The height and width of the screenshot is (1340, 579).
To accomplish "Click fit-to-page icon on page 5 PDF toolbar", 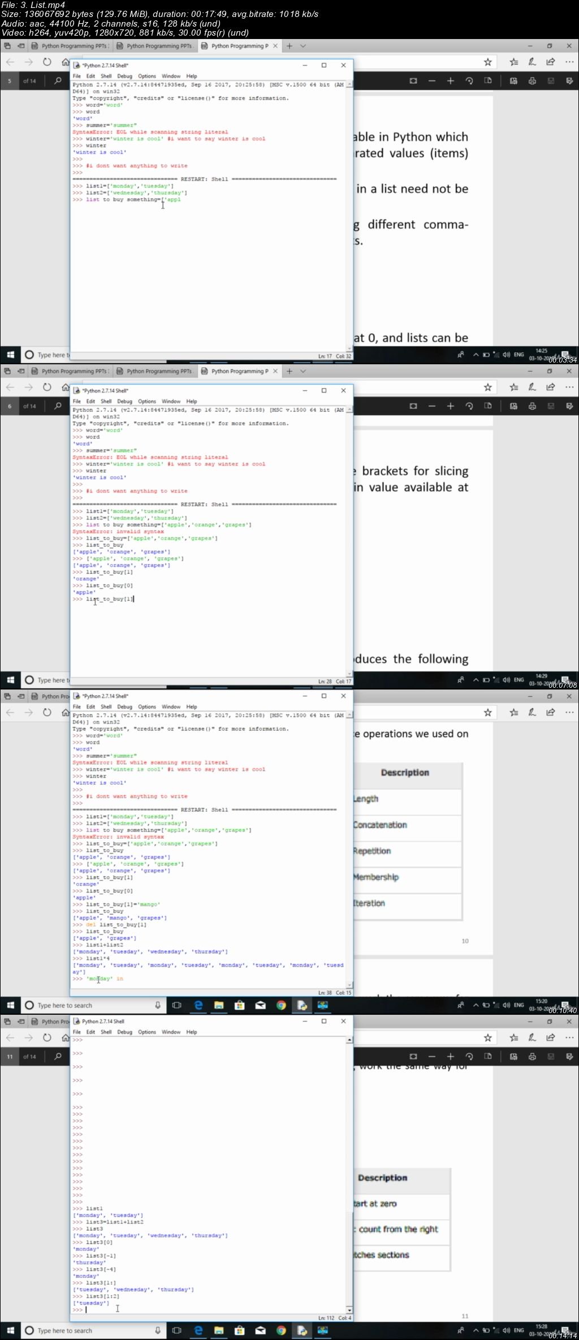I will [413, 81].
